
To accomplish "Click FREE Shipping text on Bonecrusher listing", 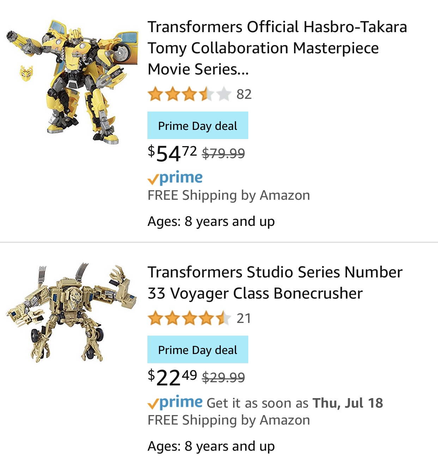I will pos(229,420).
